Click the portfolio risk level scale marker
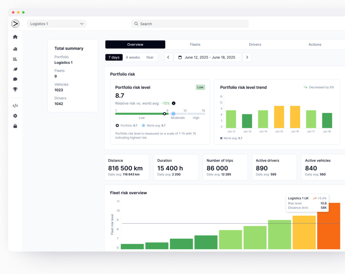 pyautogui.click(x=165, y=114)
